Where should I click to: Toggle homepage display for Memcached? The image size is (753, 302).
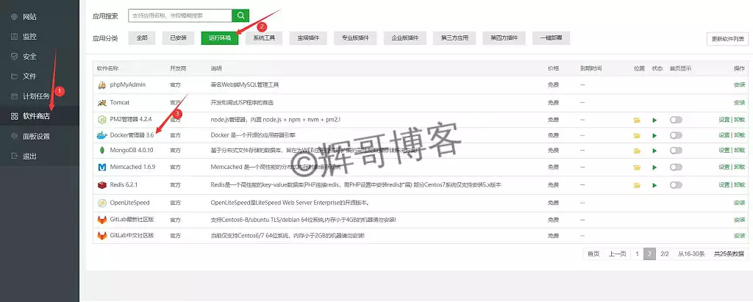[x=677, y=167]
